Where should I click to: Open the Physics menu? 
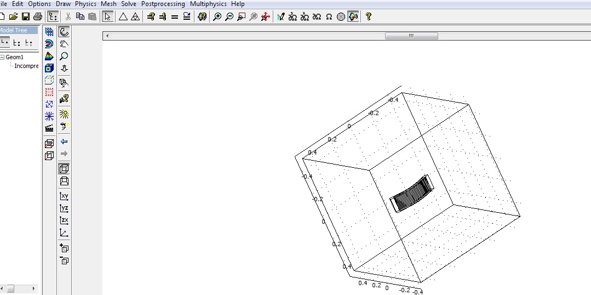coord(85,4)
